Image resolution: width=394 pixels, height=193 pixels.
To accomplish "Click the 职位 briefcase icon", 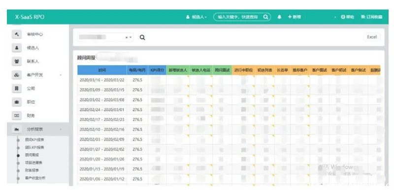I will tap(17, 102).
